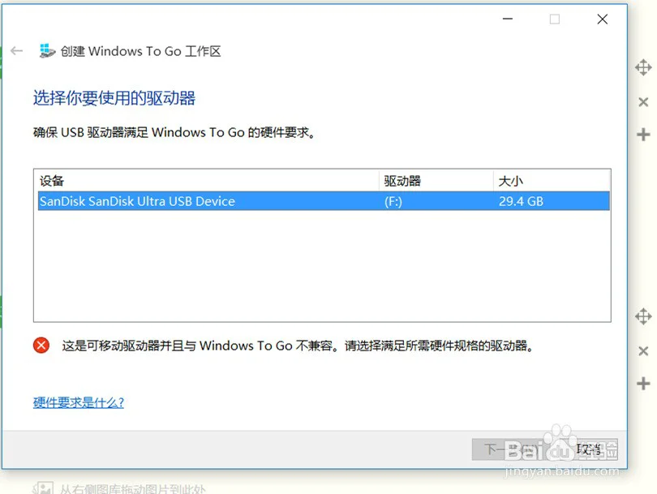Click the back arrow in the wizard header
The image size is (657, 494).
click(x=17, y=51)
